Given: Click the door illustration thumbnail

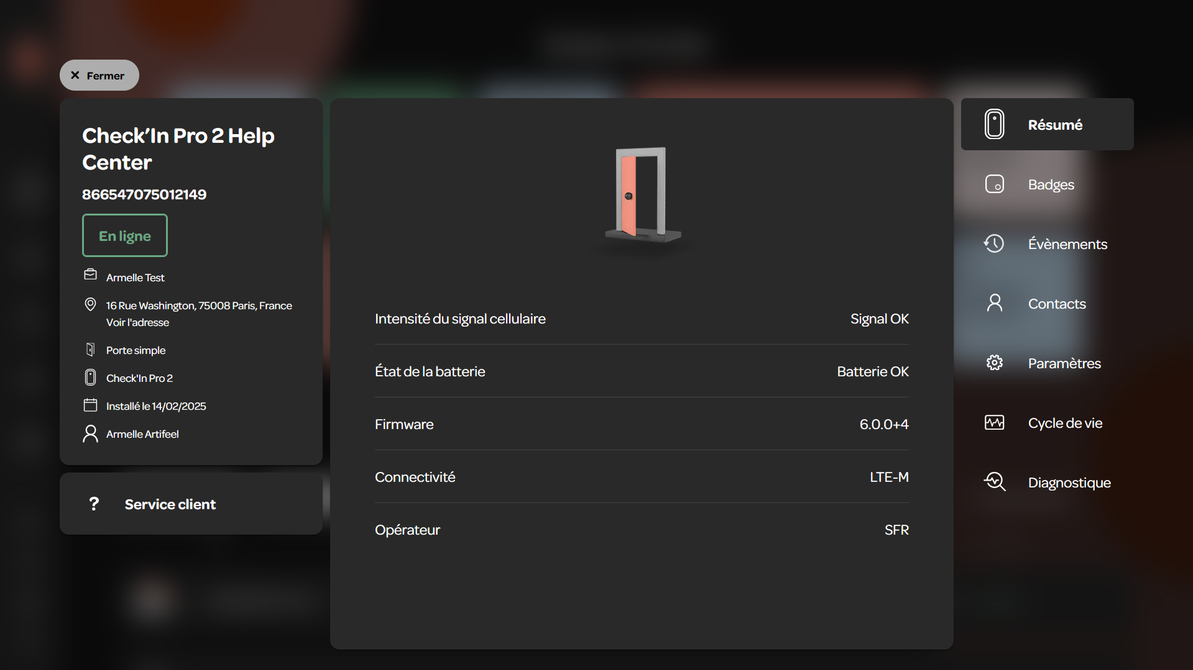Looking at the screenshot, I should click(x=642, y=195).
